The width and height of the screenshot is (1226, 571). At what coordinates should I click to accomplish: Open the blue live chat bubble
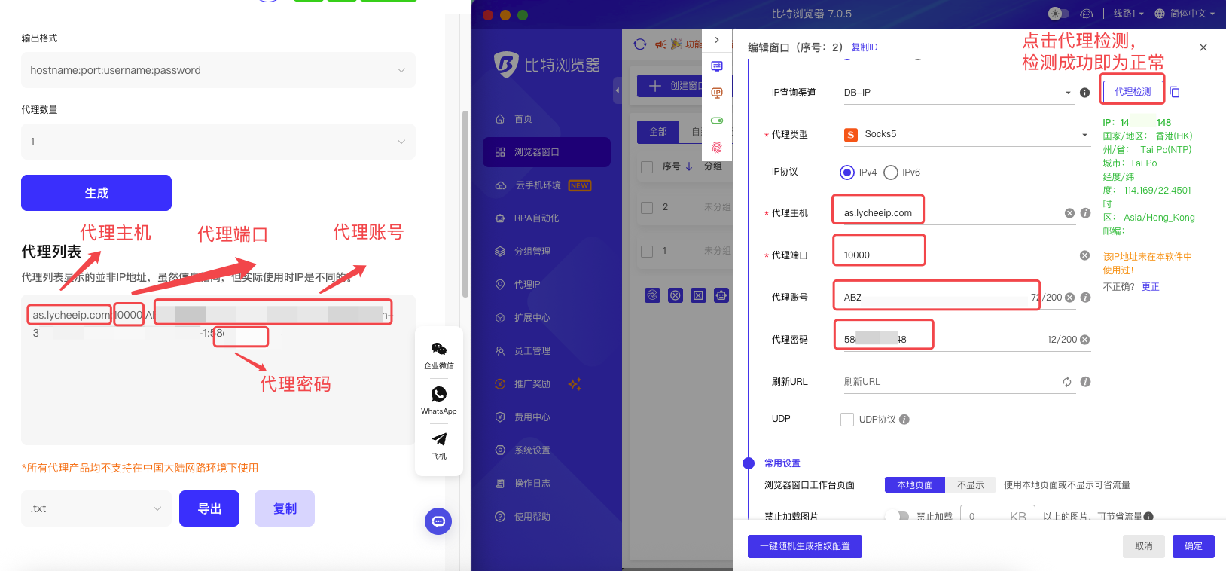438,521
